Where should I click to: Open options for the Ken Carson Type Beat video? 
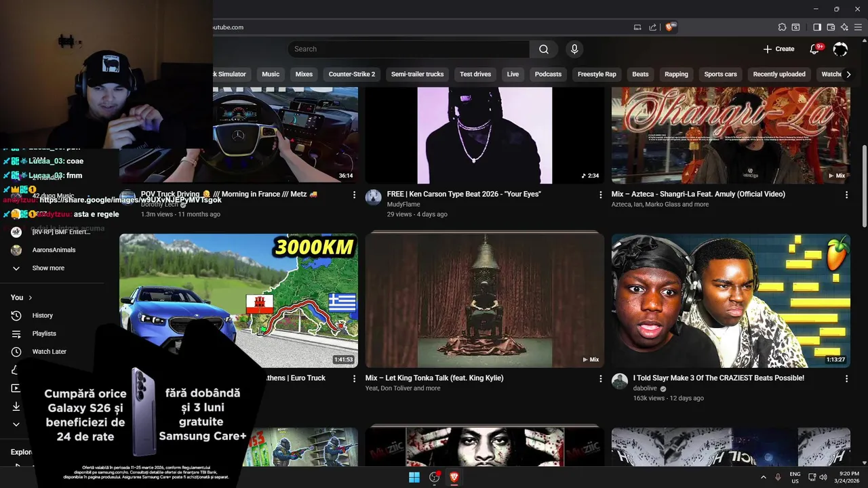pyautogui.click(x=600, y=195)
